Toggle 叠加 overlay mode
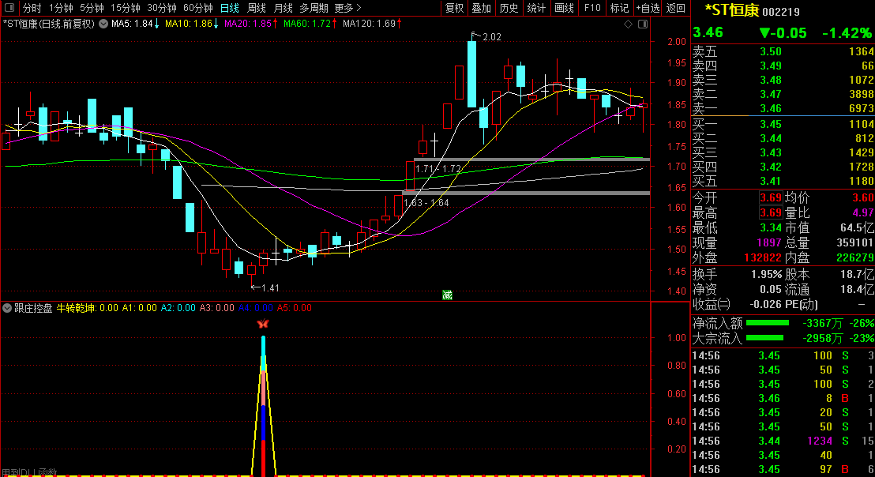The height and width of the screenshot is (477, 875). (481, 8)
